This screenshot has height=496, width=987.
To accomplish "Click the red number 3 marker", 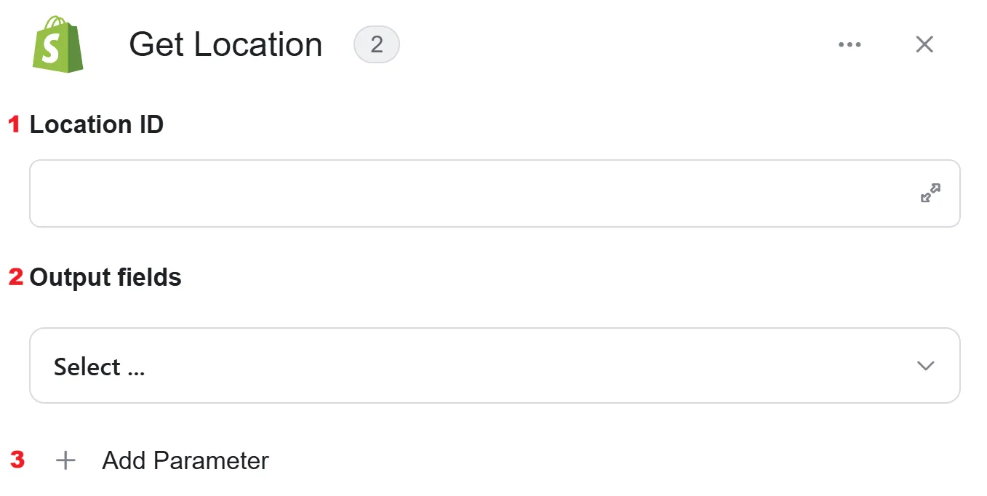I will (17, 460).
